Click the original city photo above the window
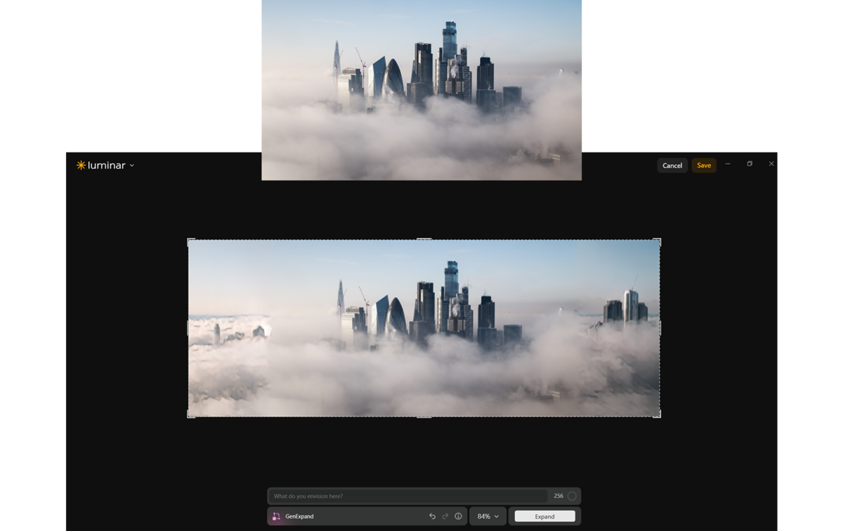 (x=421, y=90)
